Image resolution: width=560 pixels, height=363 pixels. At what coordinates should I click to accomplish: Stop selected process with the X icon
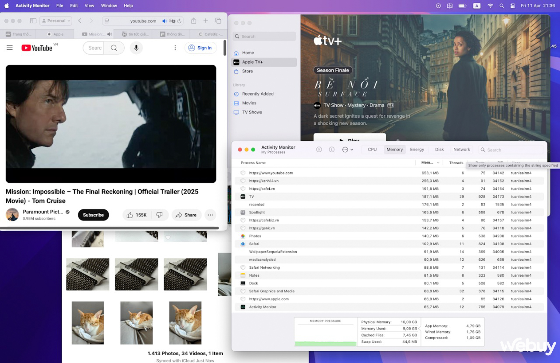(319, 149)
